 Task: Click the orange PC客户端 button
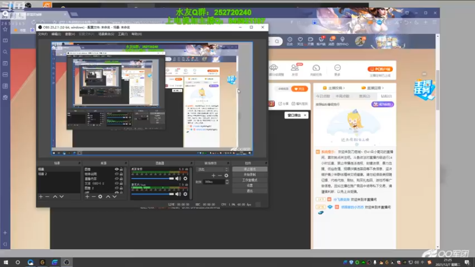tap(380, 69)
